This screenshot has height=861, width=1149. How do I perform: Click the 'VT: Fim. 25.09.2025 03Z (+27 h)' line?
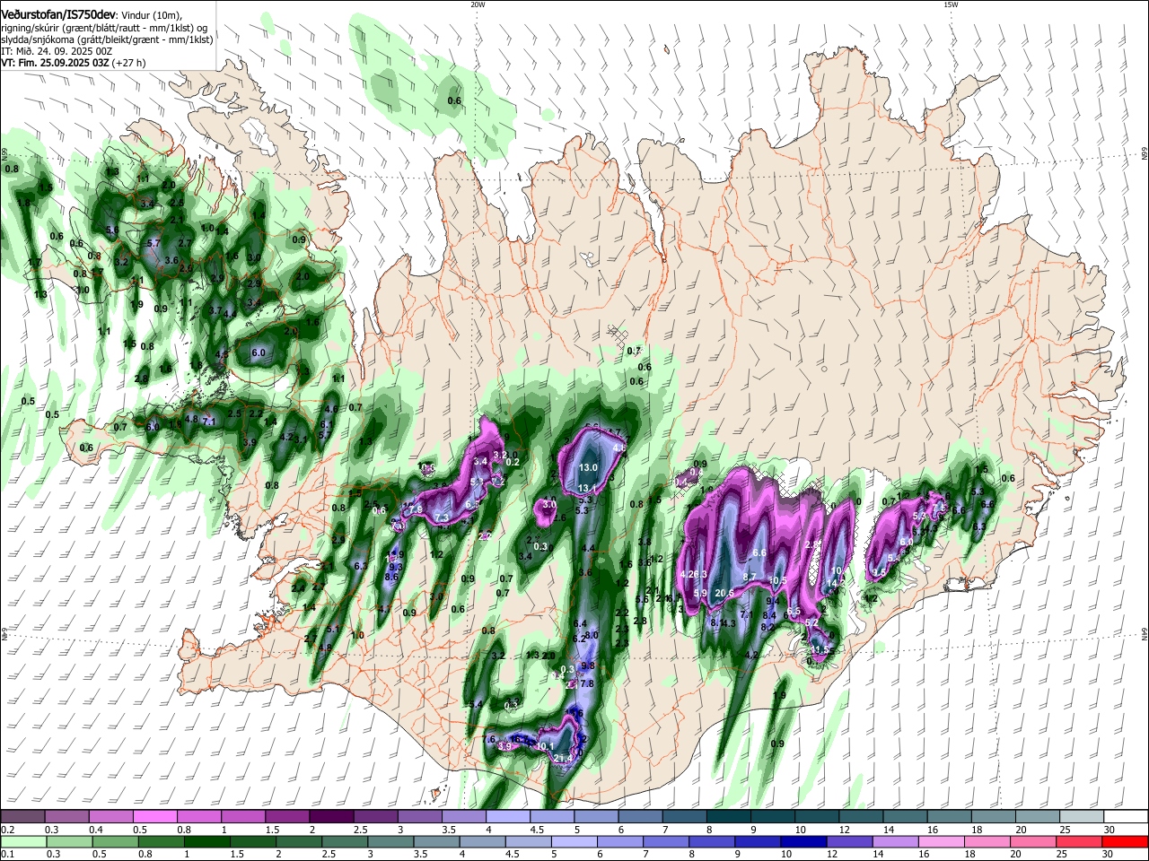74,63
